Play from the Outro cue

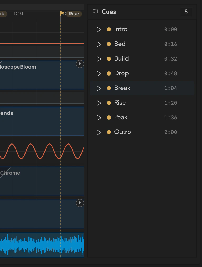(99, 132)
